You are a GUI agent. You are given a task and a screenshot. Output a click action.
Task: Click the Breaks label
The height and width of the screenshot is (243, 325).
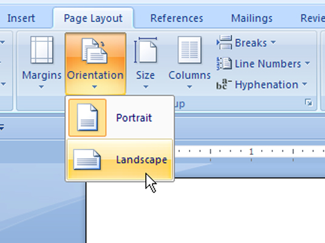(x=251, y=43)
